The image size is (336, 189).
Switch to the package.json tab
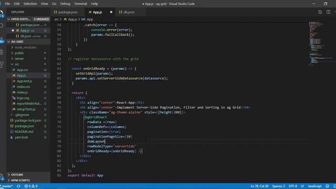tap(68, 12)
